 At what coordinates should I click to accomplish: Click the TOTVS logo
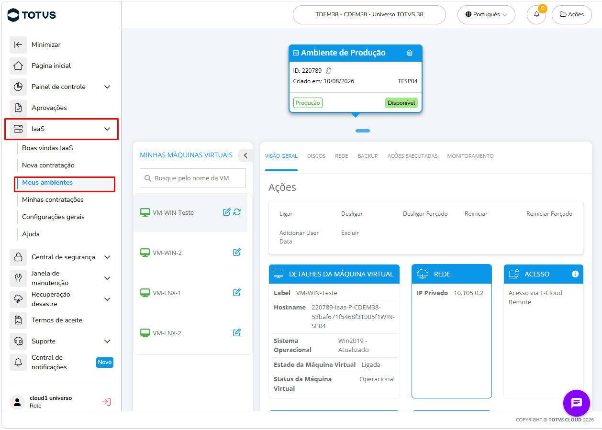pyautogui.click(x=32, y=15)
